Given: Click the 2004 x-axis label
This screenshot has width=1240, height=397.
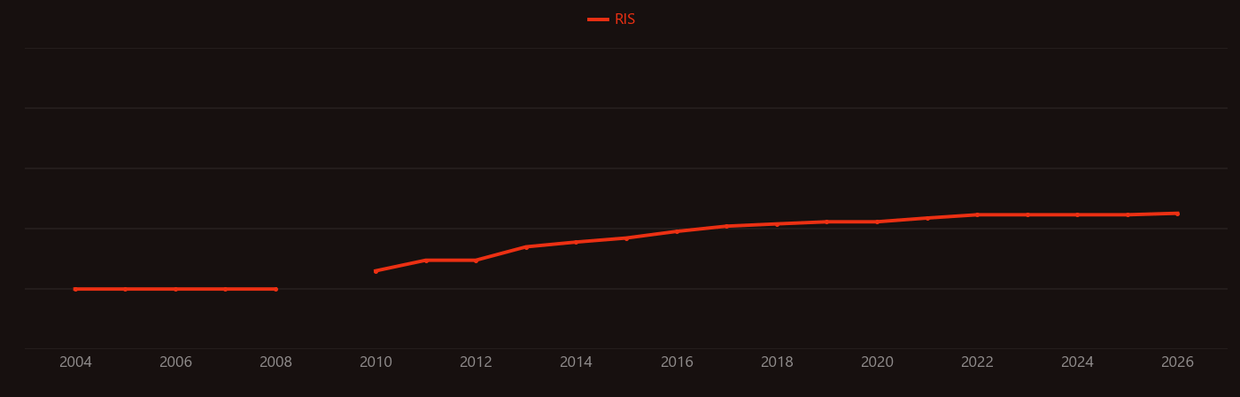Looking at the screenshot, I should (x=75, y=362).
